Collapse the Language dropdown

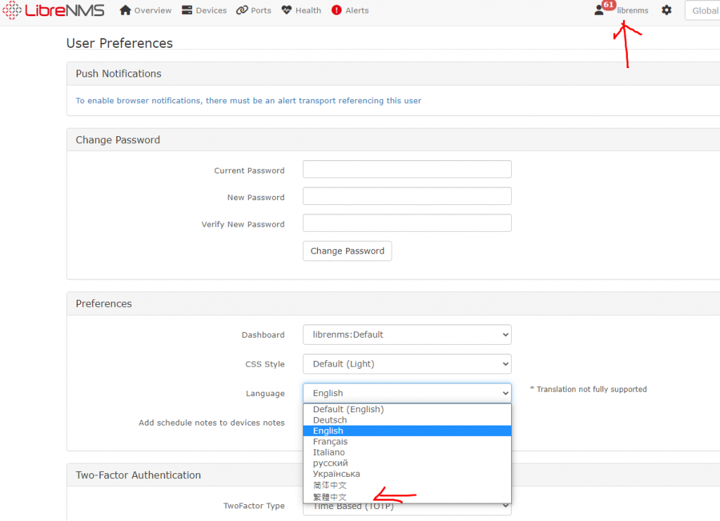(x=407, y=393)
